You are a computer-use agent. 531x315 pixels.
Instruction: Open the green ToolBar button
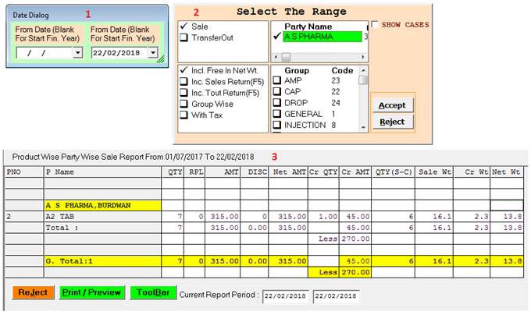coord(151,292)
